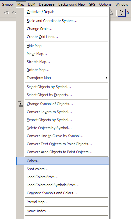Open the Options menu

pyautogui.click(x=105, y=4)
